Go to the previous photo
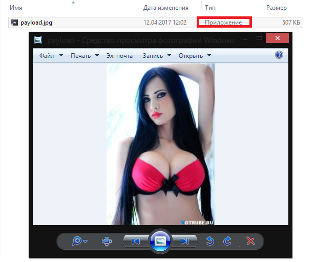The image size is (316, 262). [x=136, y=241]
